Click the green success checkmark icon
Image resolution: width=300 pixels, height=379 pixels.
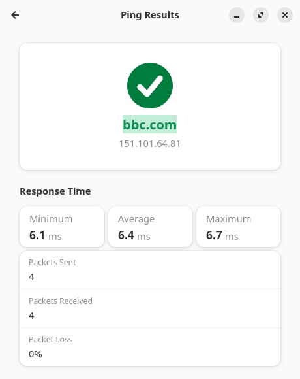[x=150, y=86]
